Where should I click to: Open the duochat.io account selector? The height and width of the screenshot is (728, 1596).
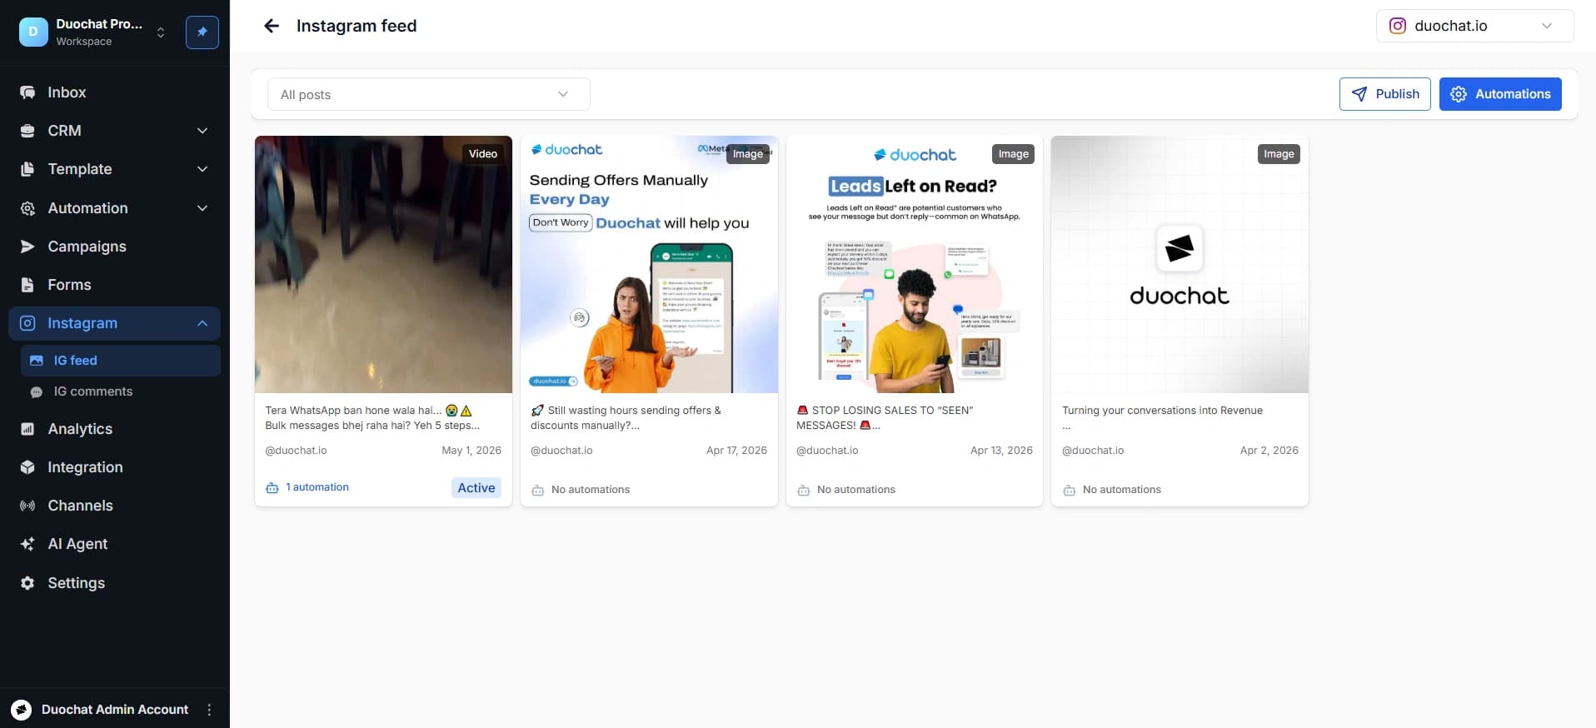point(1474,26)
